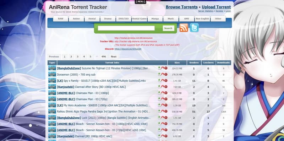Open magnet link for Chainsaw Man - 03 [1080p]
This screenshot has width=284, height=141.
(163, 93)
